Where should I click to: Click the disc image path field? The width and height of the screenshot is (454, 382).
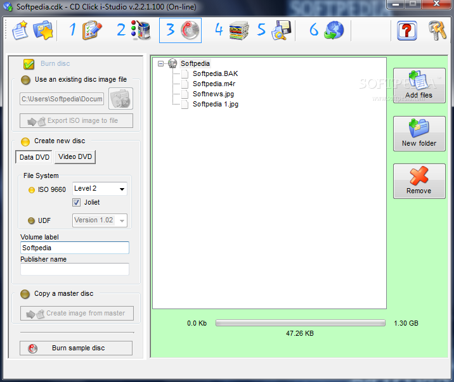62,99
